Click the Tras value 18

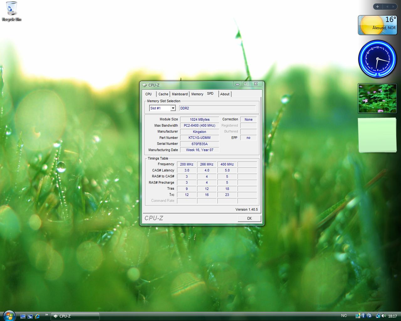227,189
